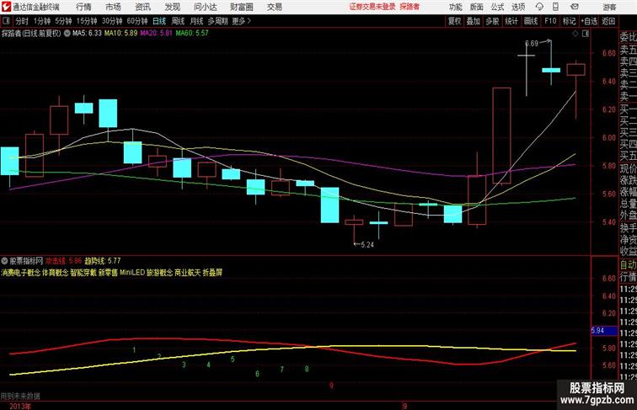The width and height of the screenshot is (637, 410).
Task: Click the 复权 toolbar button
Action: [x=455, y=21]
